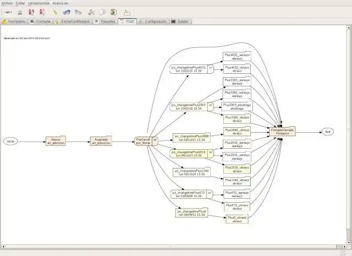This screenshot has height=256, width=352.
Task: Select the Plus1344_vbravo node
Action: pos(237,182)
